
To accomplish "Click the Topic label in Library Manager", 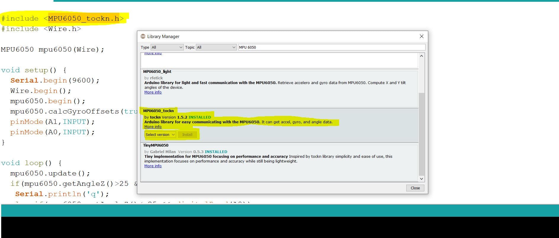I will click(190, 47).
